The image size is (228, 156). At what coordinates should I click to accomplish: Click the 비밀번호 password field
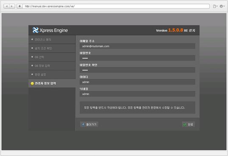pyautogui.click(x=137, y=58)
